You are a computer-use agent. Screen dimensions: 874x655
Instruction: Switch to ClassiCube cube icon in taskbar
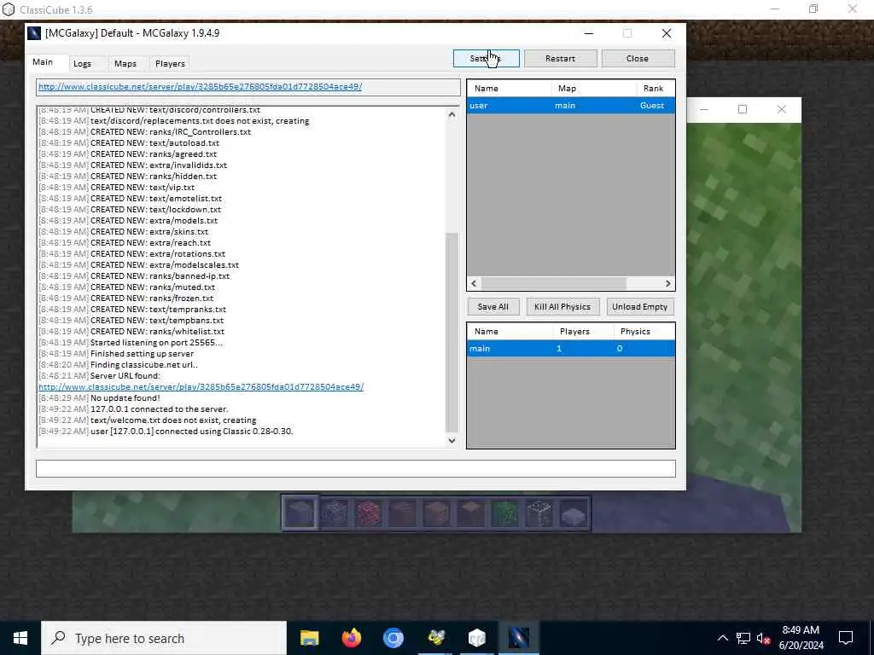coord(477,638)
